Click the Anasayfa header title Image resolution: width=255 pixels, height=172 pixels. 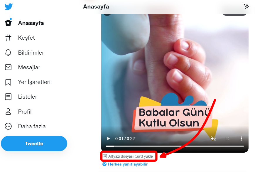coord(96,7)
